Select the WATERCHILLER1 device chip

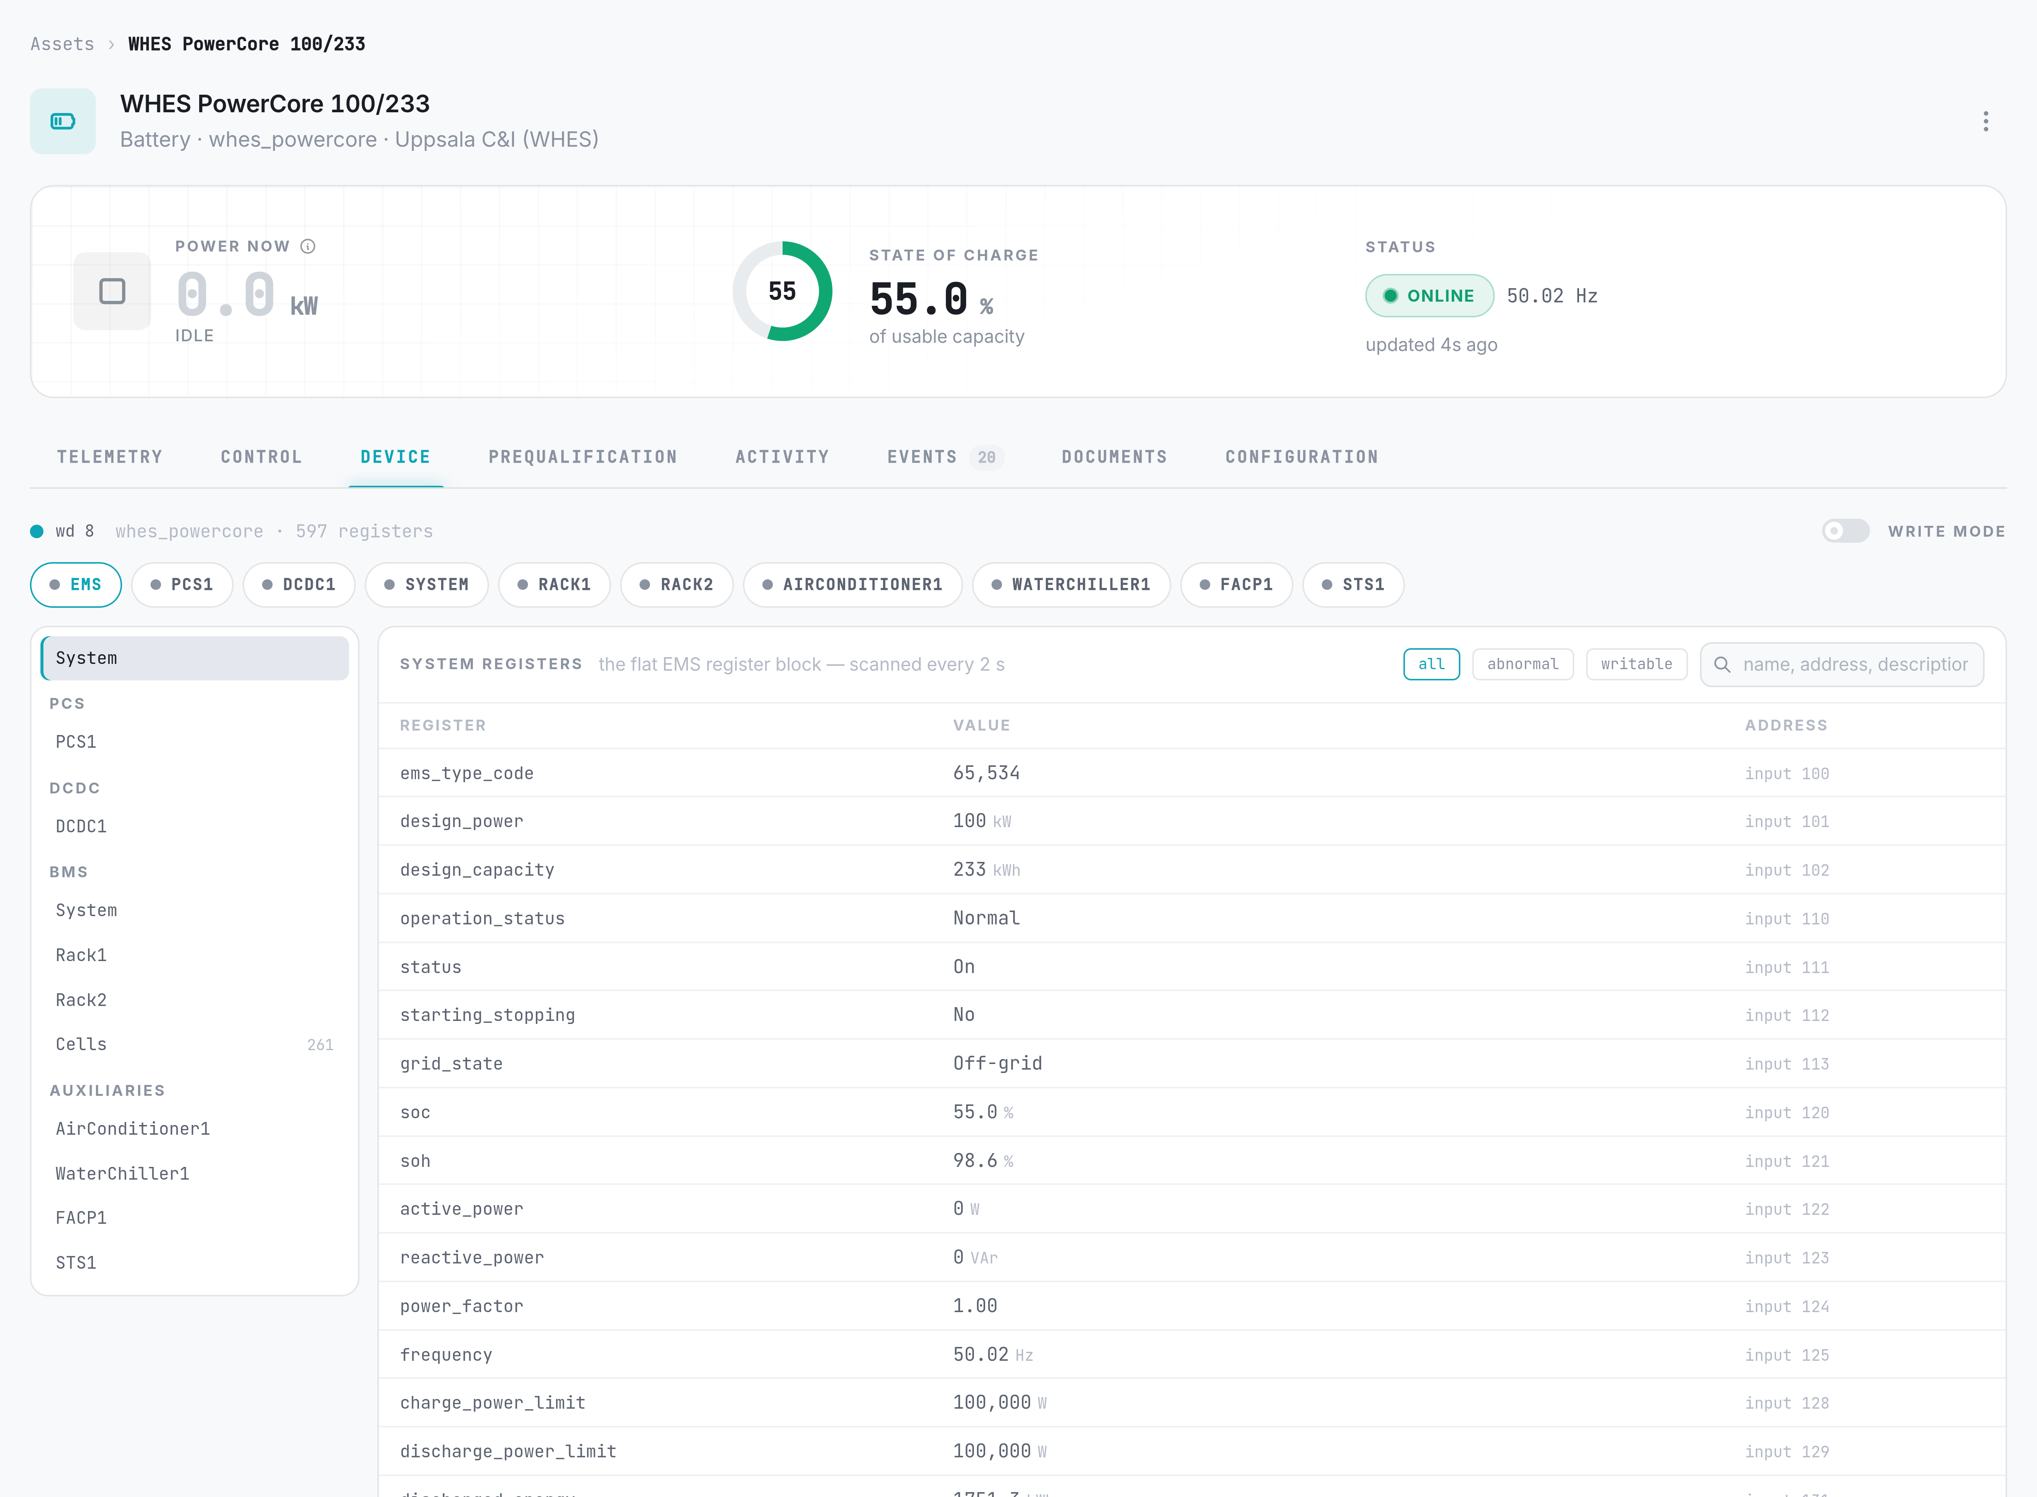coord(1072,585)
